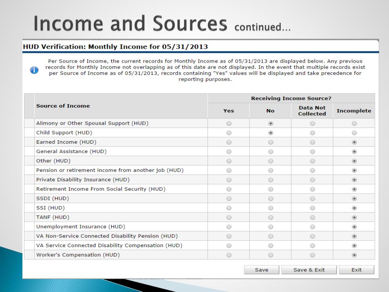The height and width of the screenshot is (292, 389).
Task: Click the Exit button
Action: (x=356, y=270)
